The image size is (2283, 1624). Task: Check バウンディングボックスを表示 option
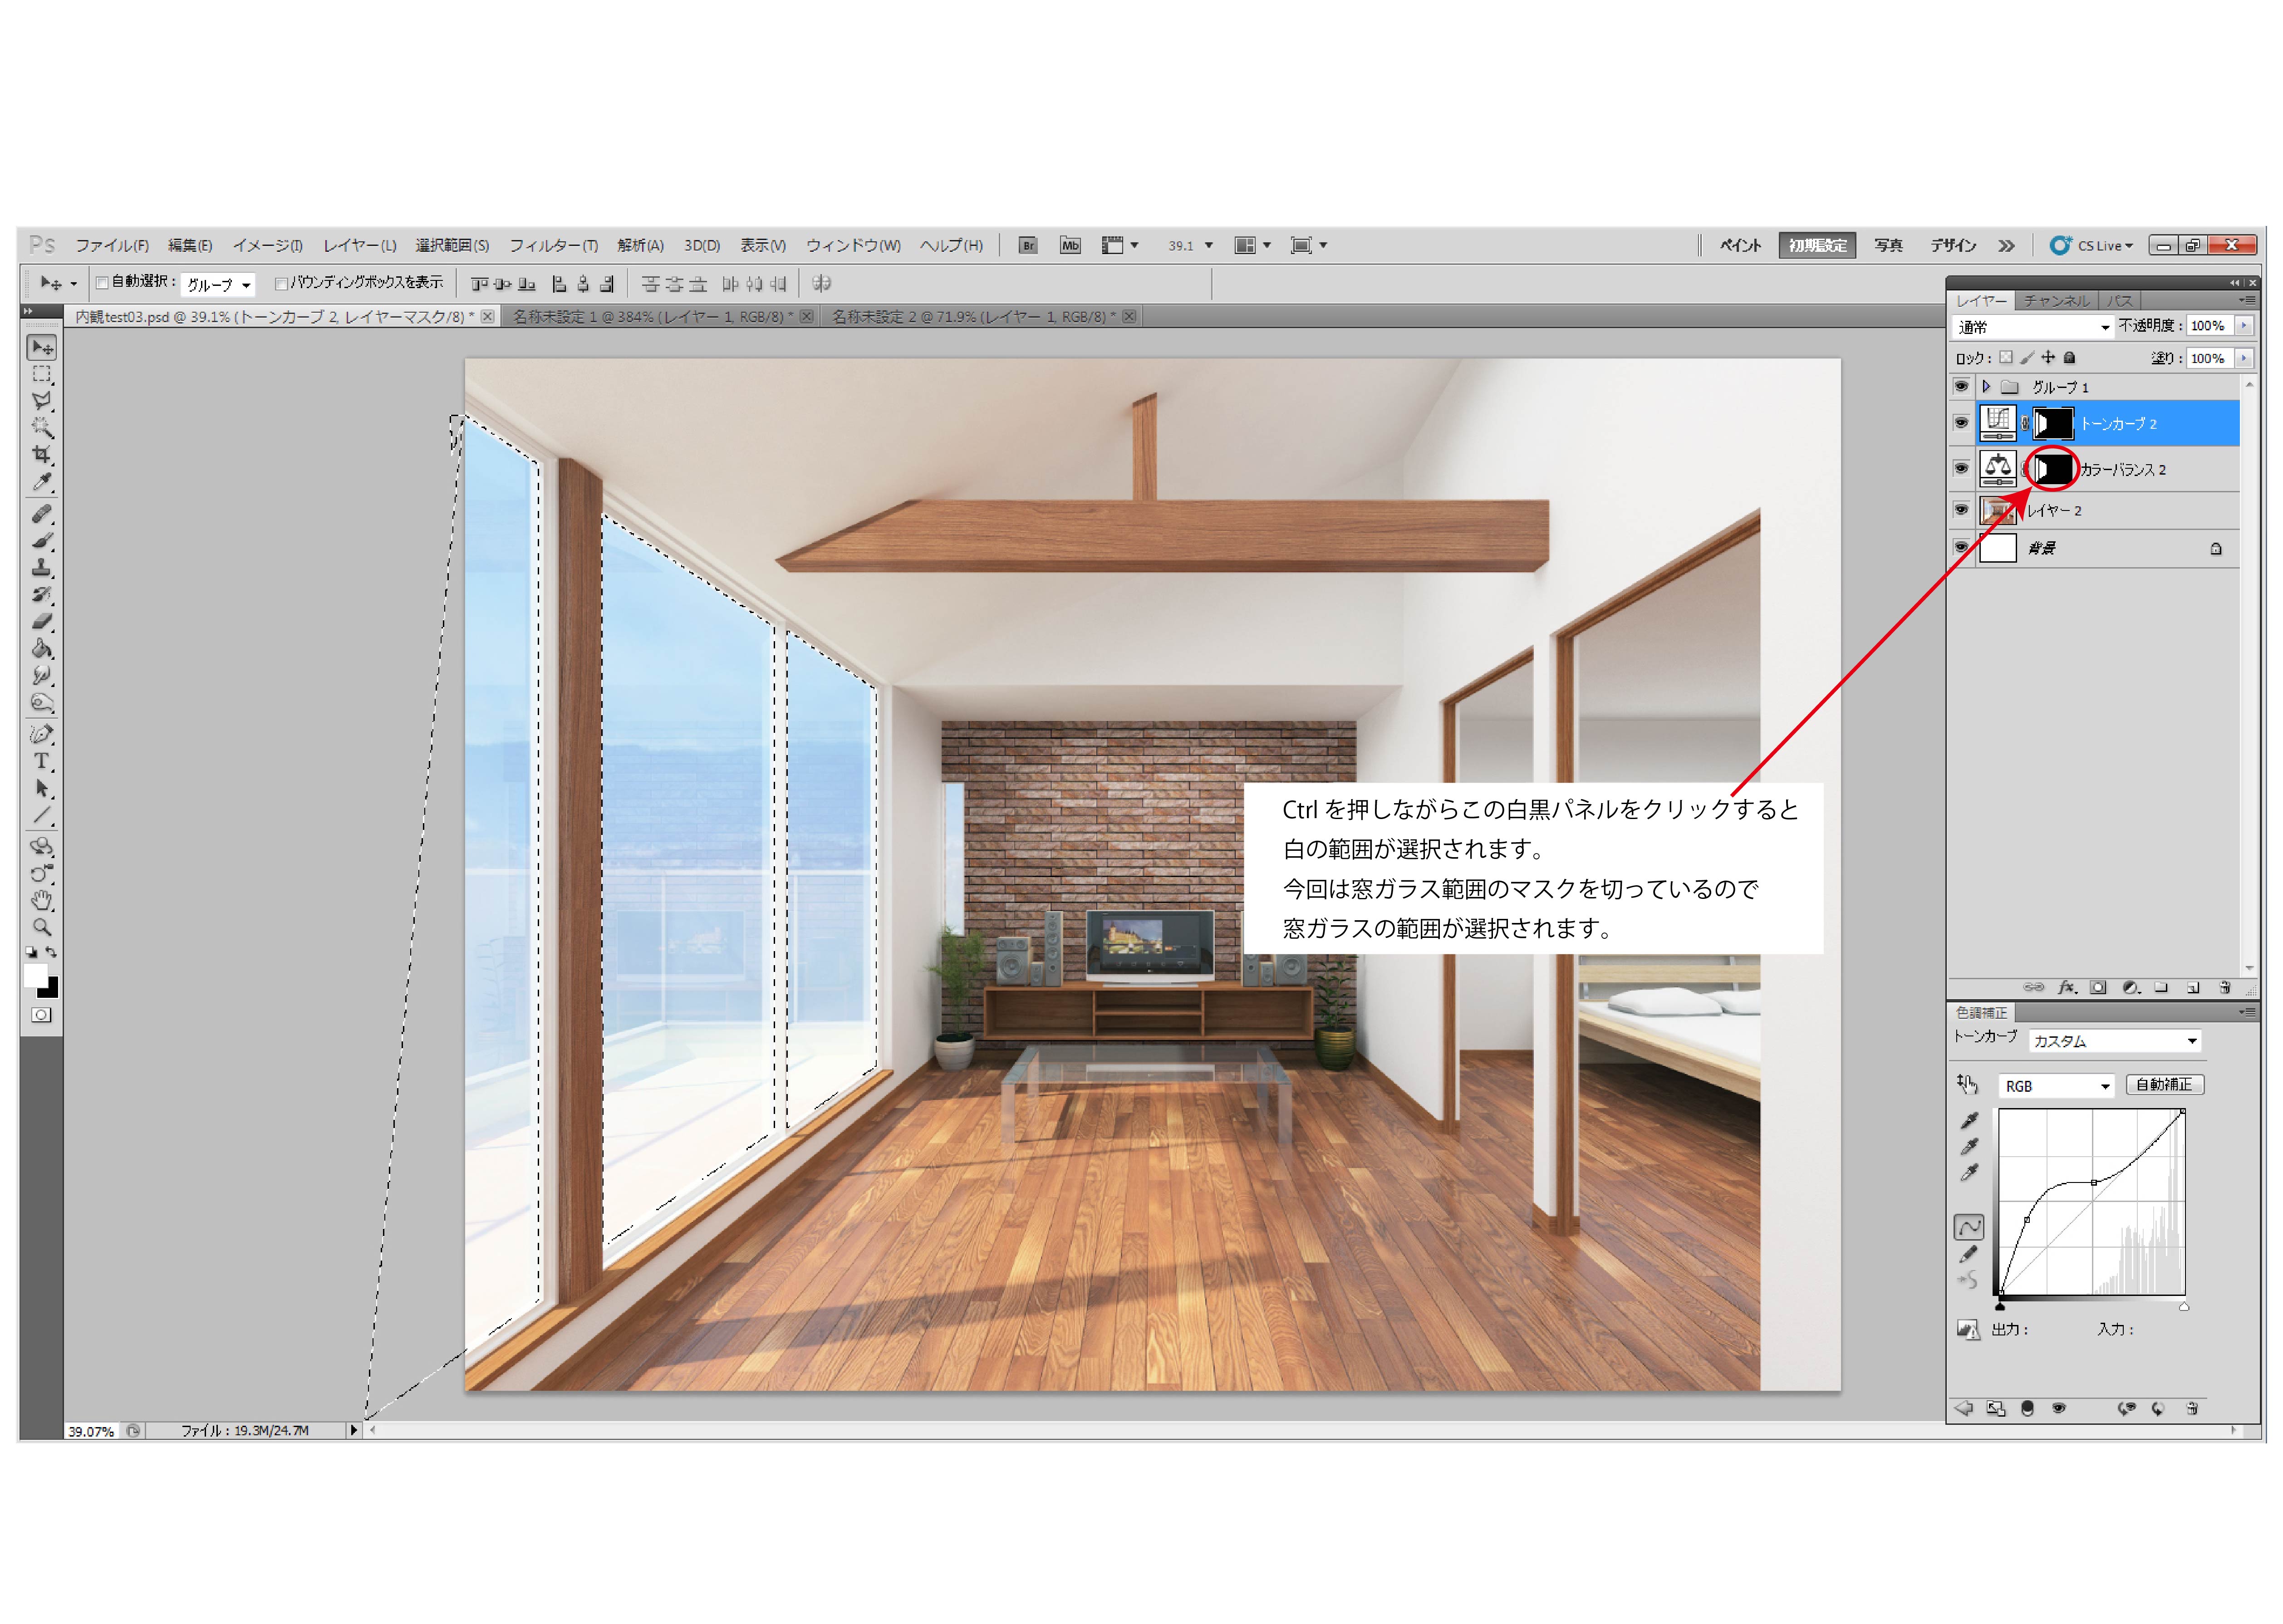coord(281,283)
